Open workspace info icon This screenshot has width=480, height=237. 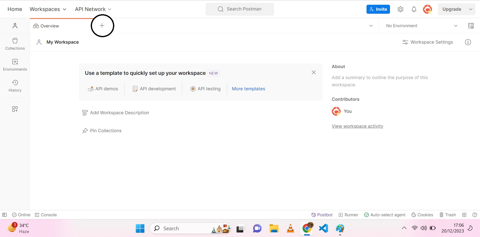click(x=468, y=42)
